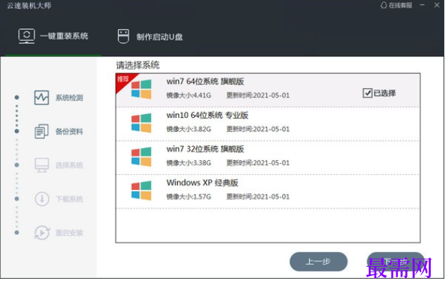Select Windows XP 经典版 title
This screenshot has height=290, width=445.
[202, 183]
